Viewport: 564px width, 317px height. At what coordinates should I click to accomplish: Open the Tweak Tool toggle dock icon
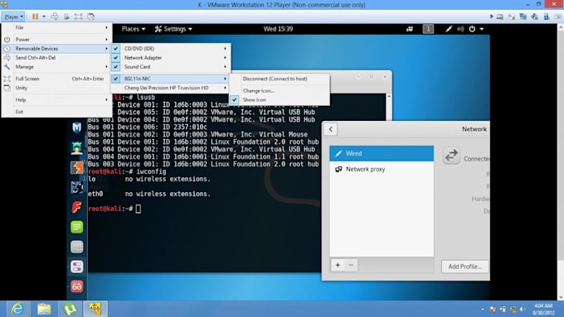(x=76, y=267)
